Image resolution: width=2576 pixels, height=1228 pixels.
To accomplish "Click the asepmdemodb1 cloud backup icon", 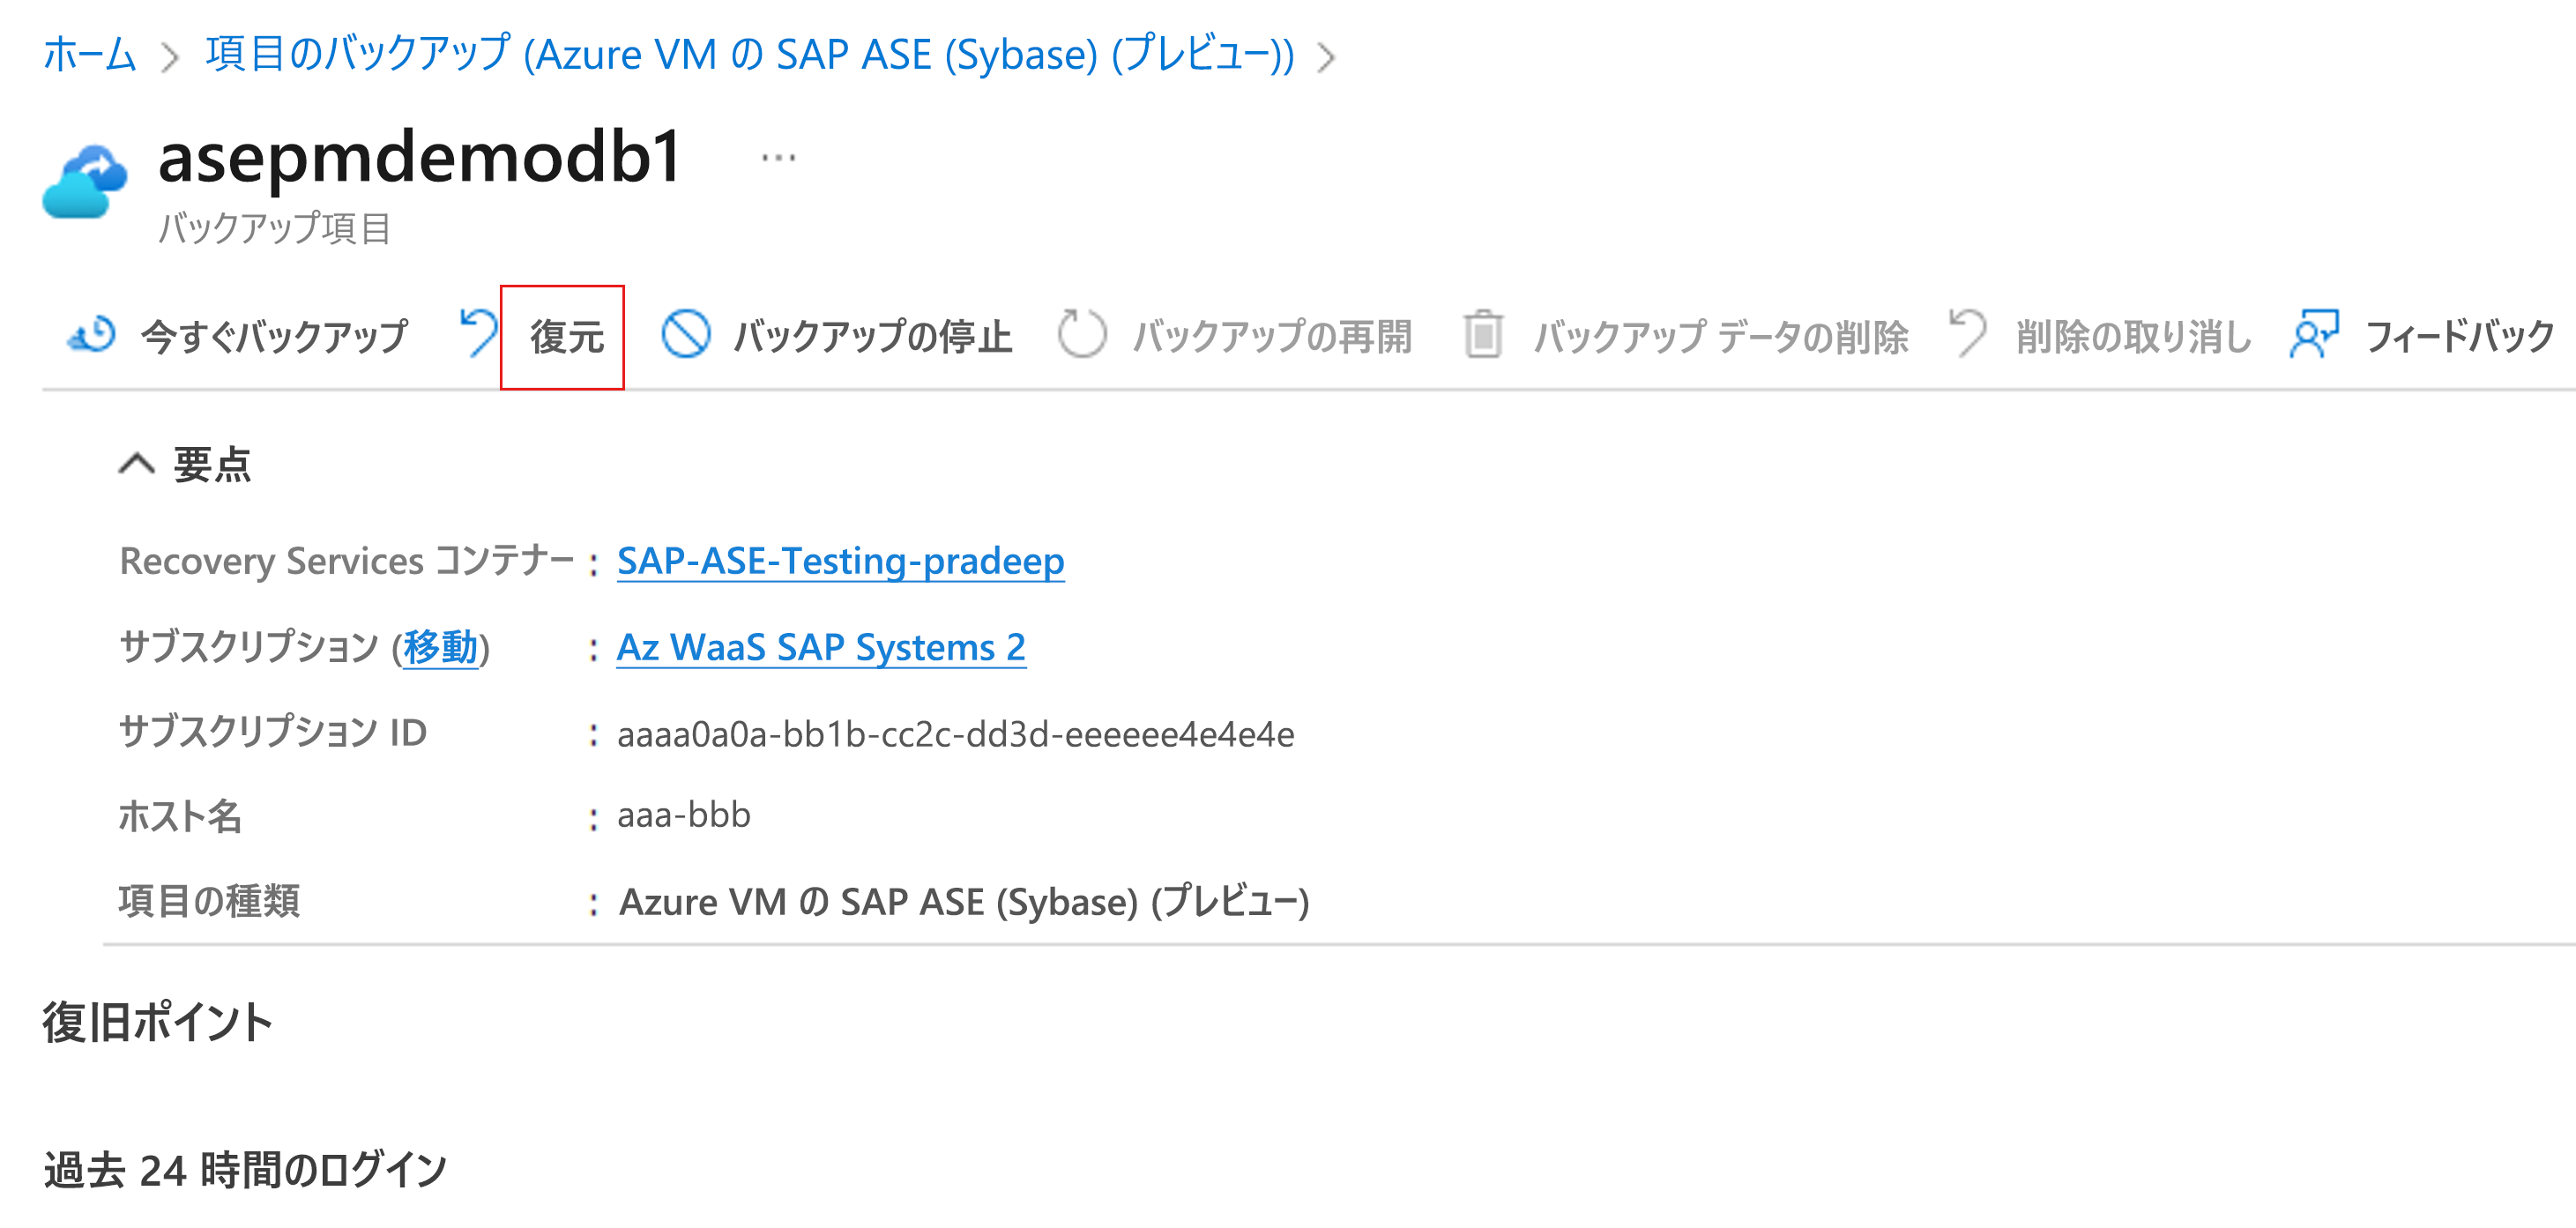I will (x=85, y=181).
